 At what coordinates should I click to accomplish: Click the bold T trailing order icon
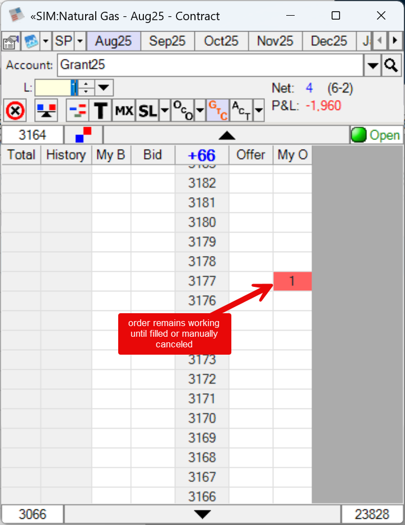point(100,111)
